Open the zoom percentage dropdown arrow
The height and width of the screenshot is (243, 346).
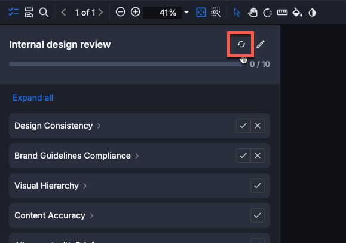point(186,12)
